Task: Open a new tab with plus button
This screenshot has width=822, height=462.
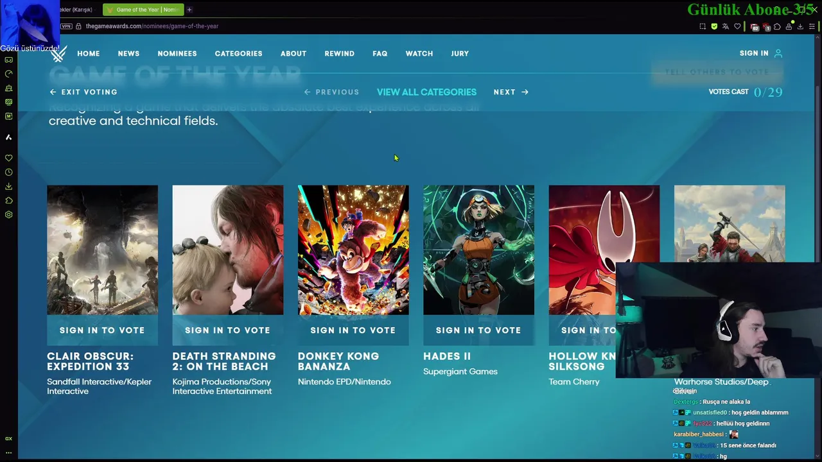Action: pyautogui.click(x=189, y=10)
